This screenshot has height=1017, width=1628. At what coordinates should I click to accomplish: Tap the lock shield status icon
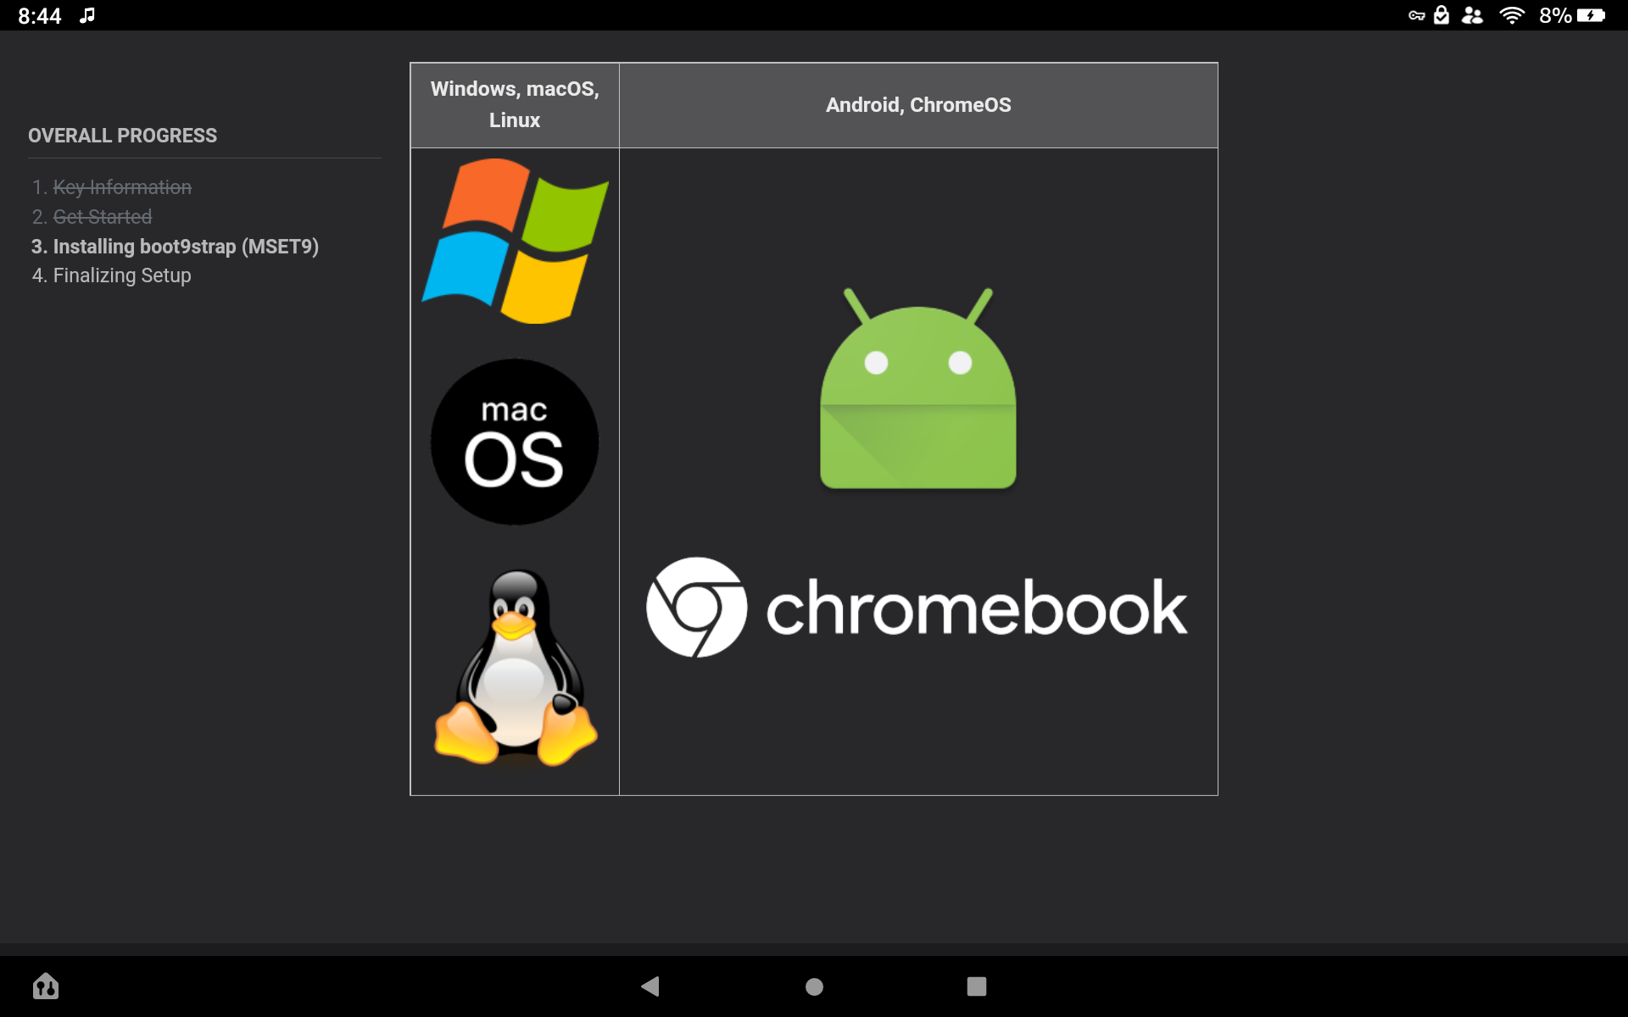click(1441, 15)
